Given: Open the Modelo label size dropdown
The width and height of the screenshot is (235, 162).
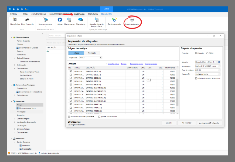Looking at the screenshot, I should [x=217, y=62].
